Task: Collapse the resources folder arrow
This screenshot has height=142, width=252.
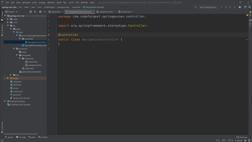Action: (14, 49)
